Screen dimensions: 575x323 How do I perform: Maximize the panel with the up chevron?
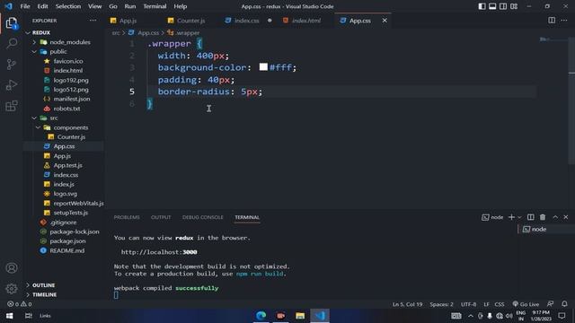point(555,217)
